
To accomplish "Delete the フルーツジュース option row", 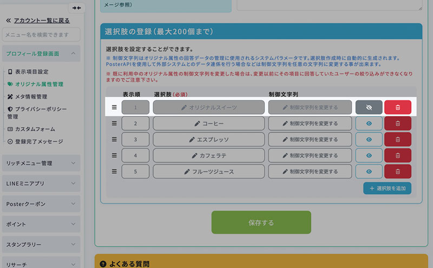I will [397, 172].
